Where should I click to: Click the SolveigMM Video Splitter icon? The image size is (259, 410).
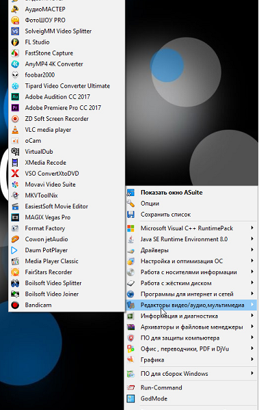15,31
